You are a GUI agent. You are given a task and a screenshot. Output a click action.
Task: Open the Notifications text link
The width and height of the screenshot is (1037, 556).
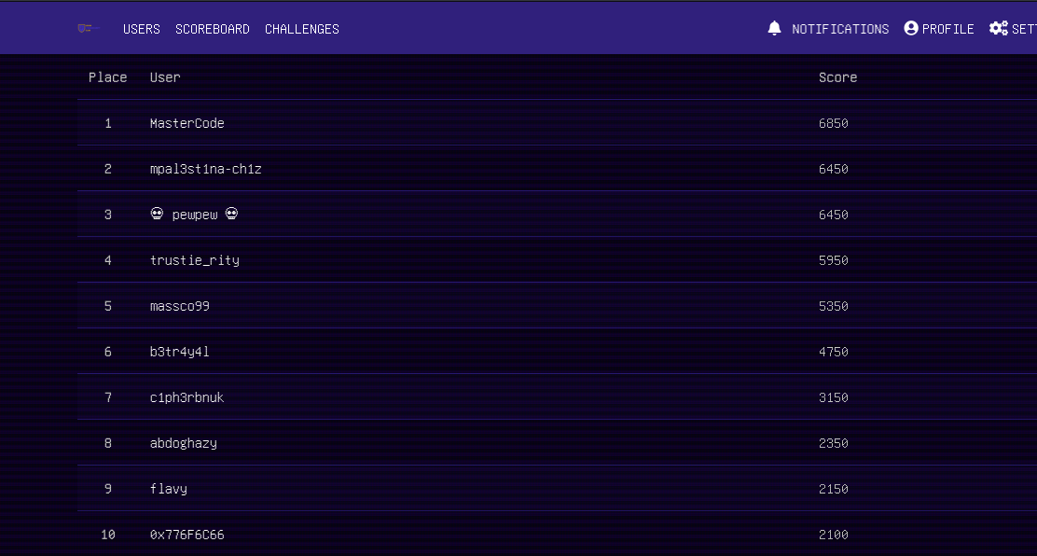(x=839, y=29)
